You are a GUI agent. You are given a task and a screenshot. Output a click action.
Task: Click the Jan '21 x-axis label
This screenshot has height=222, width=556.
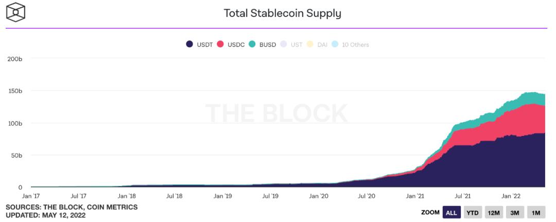coord(414,196)
